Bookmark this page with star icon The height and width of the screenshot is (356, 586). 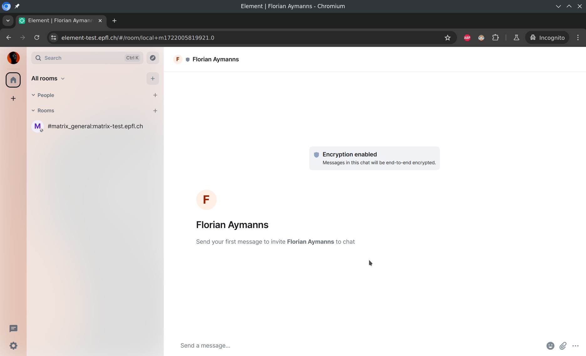[448, 38]
